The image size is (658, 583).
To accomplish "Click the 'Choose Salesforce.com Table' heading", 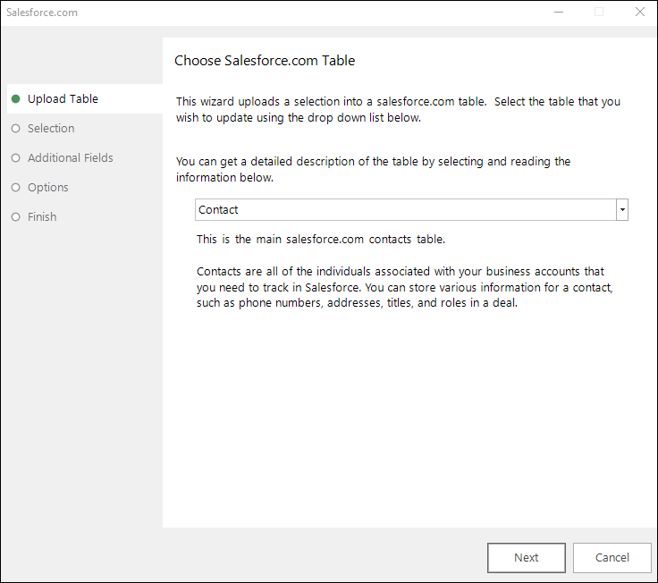I will point(265,61).
